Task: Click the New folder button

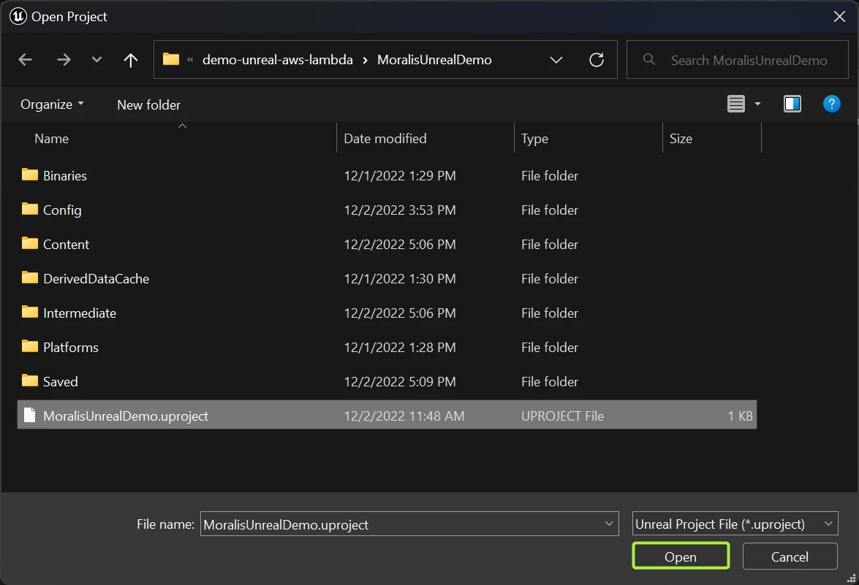Action: tap(148, 104)
